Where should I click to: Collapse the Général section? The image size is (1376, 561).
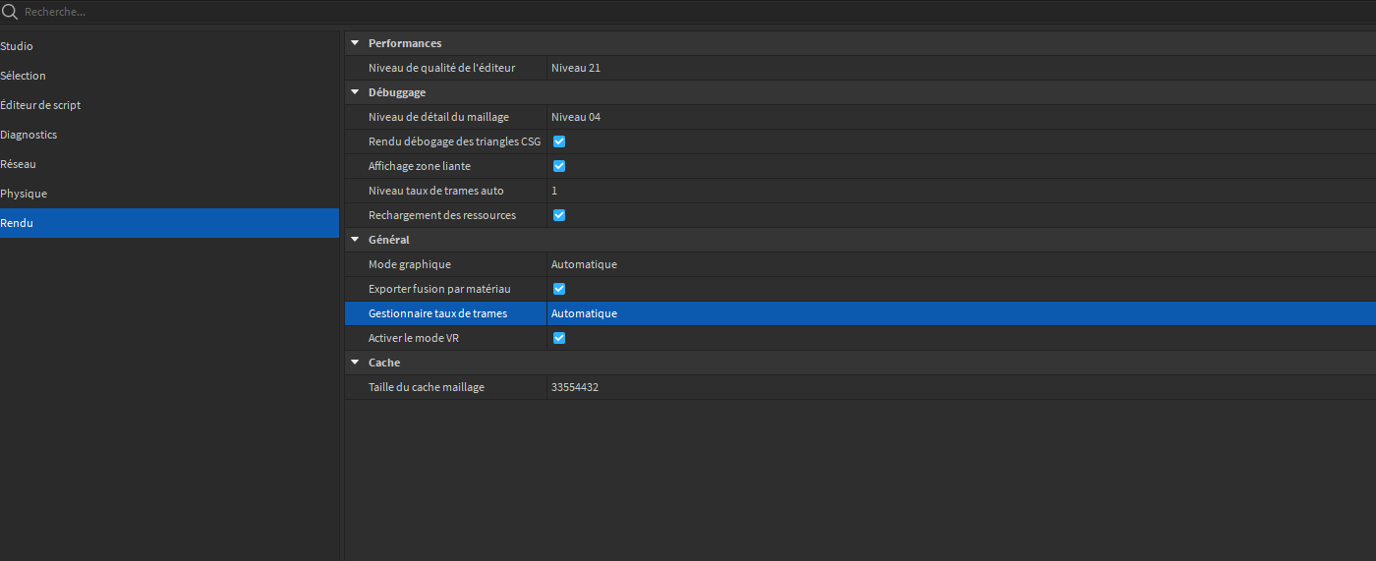coord(355,240)
